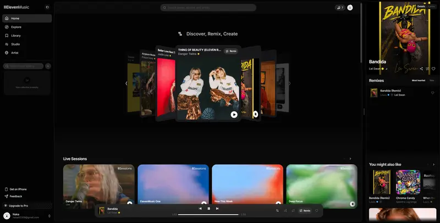Click Upgrade to Pro button

(27, 205)
